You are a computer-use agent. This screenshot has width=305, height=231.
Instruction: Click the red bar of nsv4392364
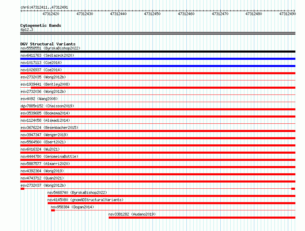tap(158, 174)
